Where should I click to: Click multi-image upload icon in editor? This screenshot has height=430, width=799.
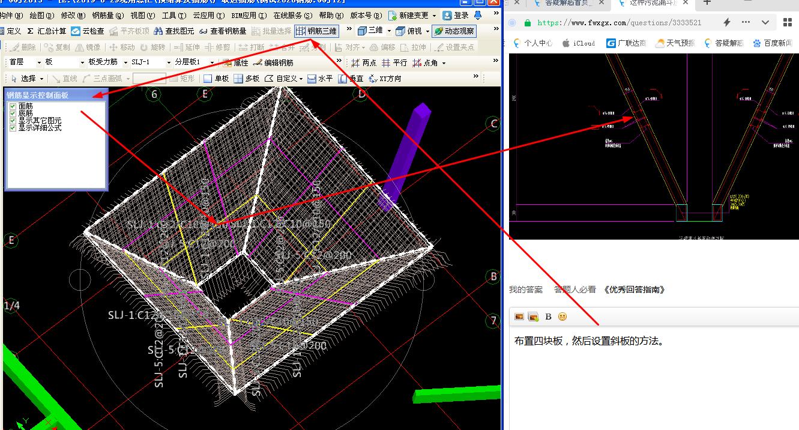click(x=532, y=316)
